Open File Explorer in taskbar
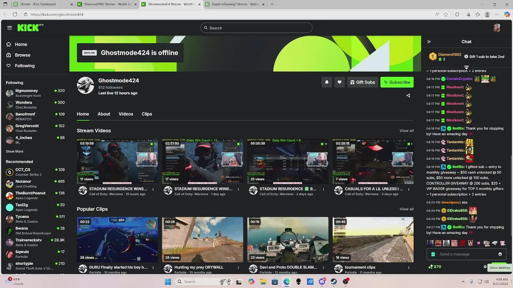Viewport: 513px width, 288px height. [x=263, y=282]
